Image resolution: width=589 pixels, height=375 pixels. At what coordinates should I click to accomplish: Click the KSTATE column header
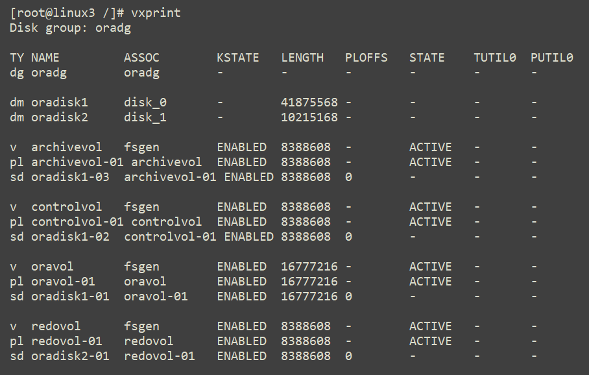point(238,58)
